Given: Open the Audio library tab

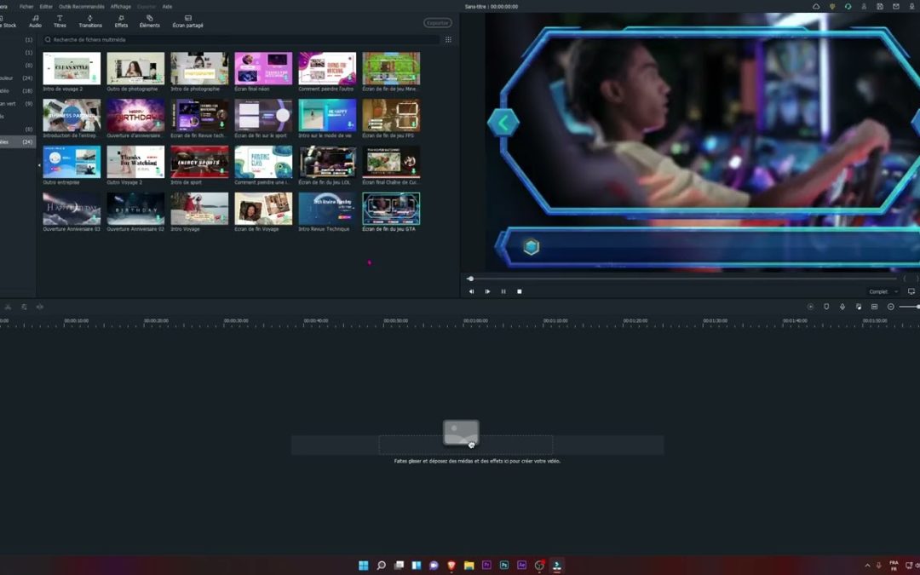Looking at the screenshot, I should (x=35, y=21).
